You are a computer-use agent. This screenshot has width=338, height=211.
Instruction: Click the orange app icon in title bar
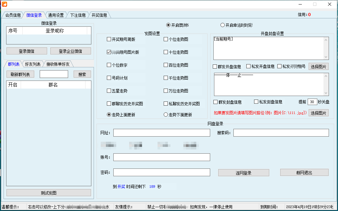pyautogui.click(x=4, y=4)
